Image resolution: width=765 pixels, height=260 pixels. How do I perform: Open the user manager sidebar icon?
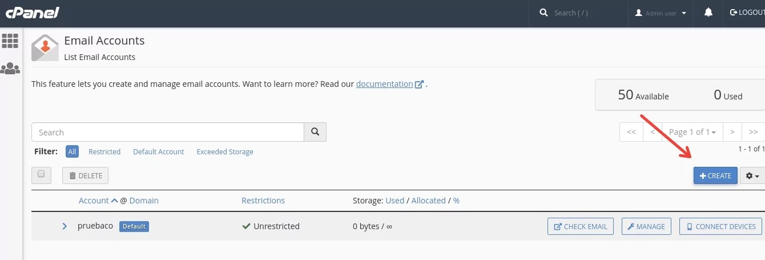coord(10,69)
